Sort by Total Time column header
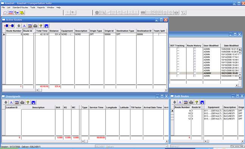This screenshot has width=245, height=149. coord(42,31)
